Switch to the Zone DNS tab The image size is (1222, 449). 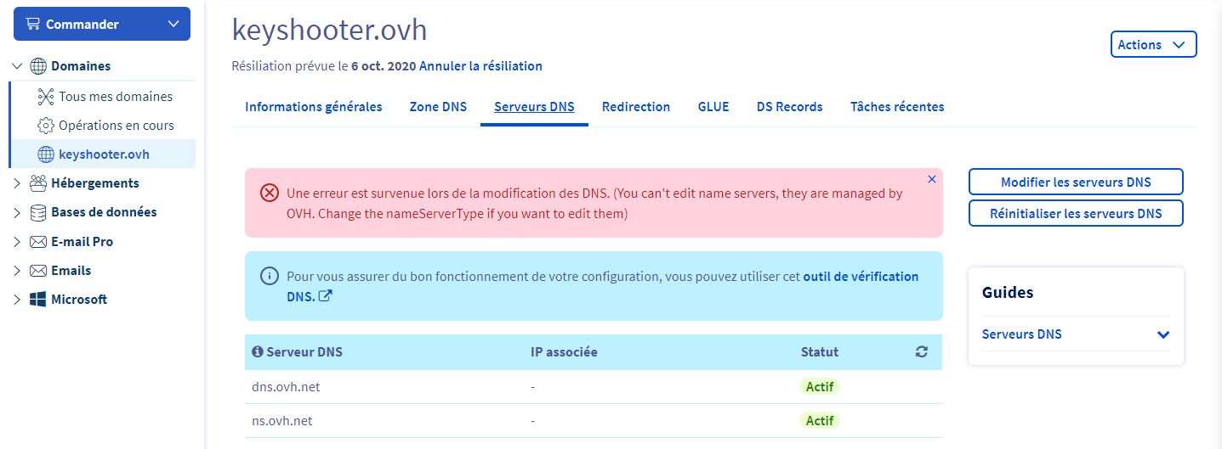click(x=438, y=107)
